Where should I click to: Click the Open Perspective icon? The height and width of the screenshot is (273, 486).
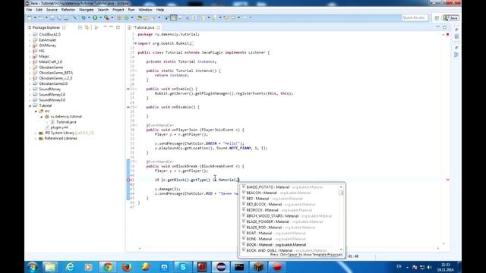point(437,18)
